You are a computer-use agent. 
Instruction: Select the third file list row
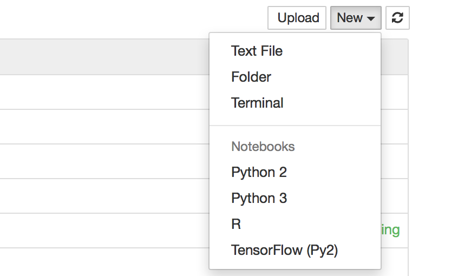click(103, 161)
